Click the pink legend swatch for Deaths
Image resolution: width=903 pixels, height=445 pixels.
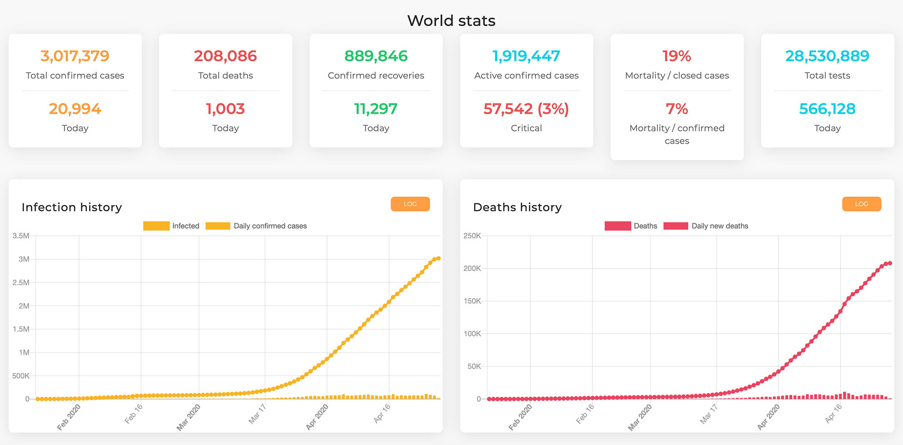[x=618, y=225]
